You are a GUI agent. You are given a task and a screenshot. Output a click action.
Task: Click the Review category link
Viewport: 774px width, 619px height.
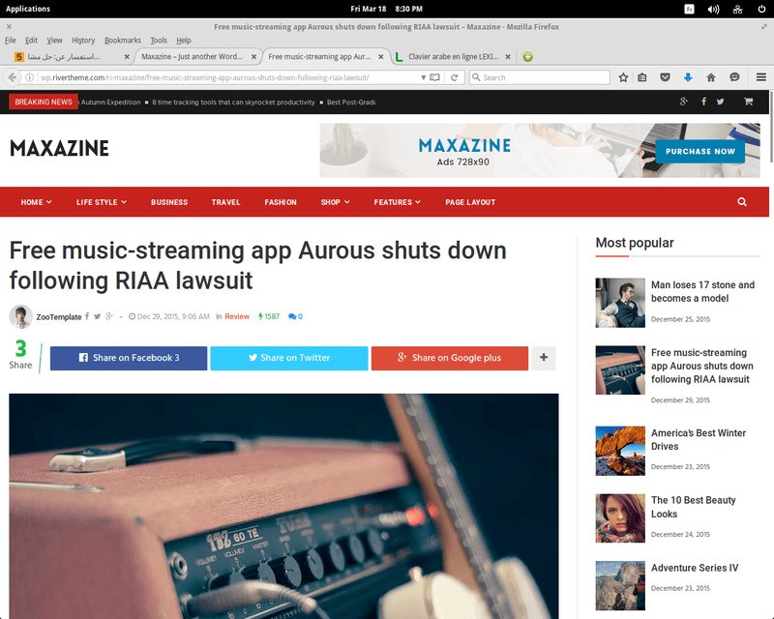pyautogui.click(x=237, y=316)
